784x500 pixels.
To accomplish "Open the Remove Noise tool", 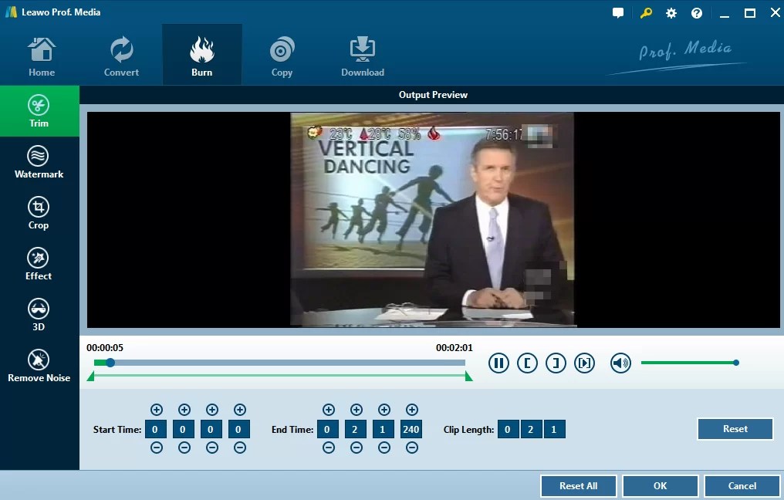I will [x=39, y=364].
